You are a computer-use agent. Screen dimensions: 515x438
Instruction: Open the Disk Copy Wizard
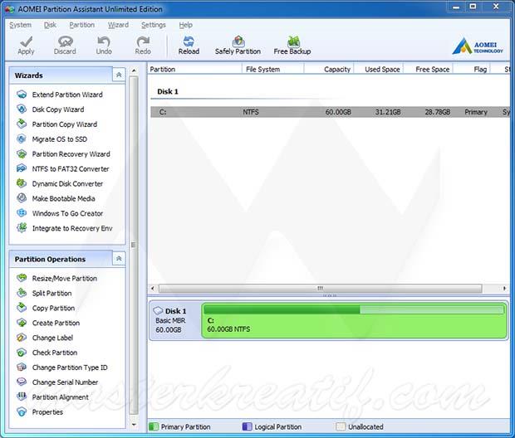(58, 109)
